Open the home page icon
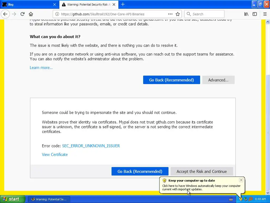Viewport: 270px width, 203px height. [31, 14]
